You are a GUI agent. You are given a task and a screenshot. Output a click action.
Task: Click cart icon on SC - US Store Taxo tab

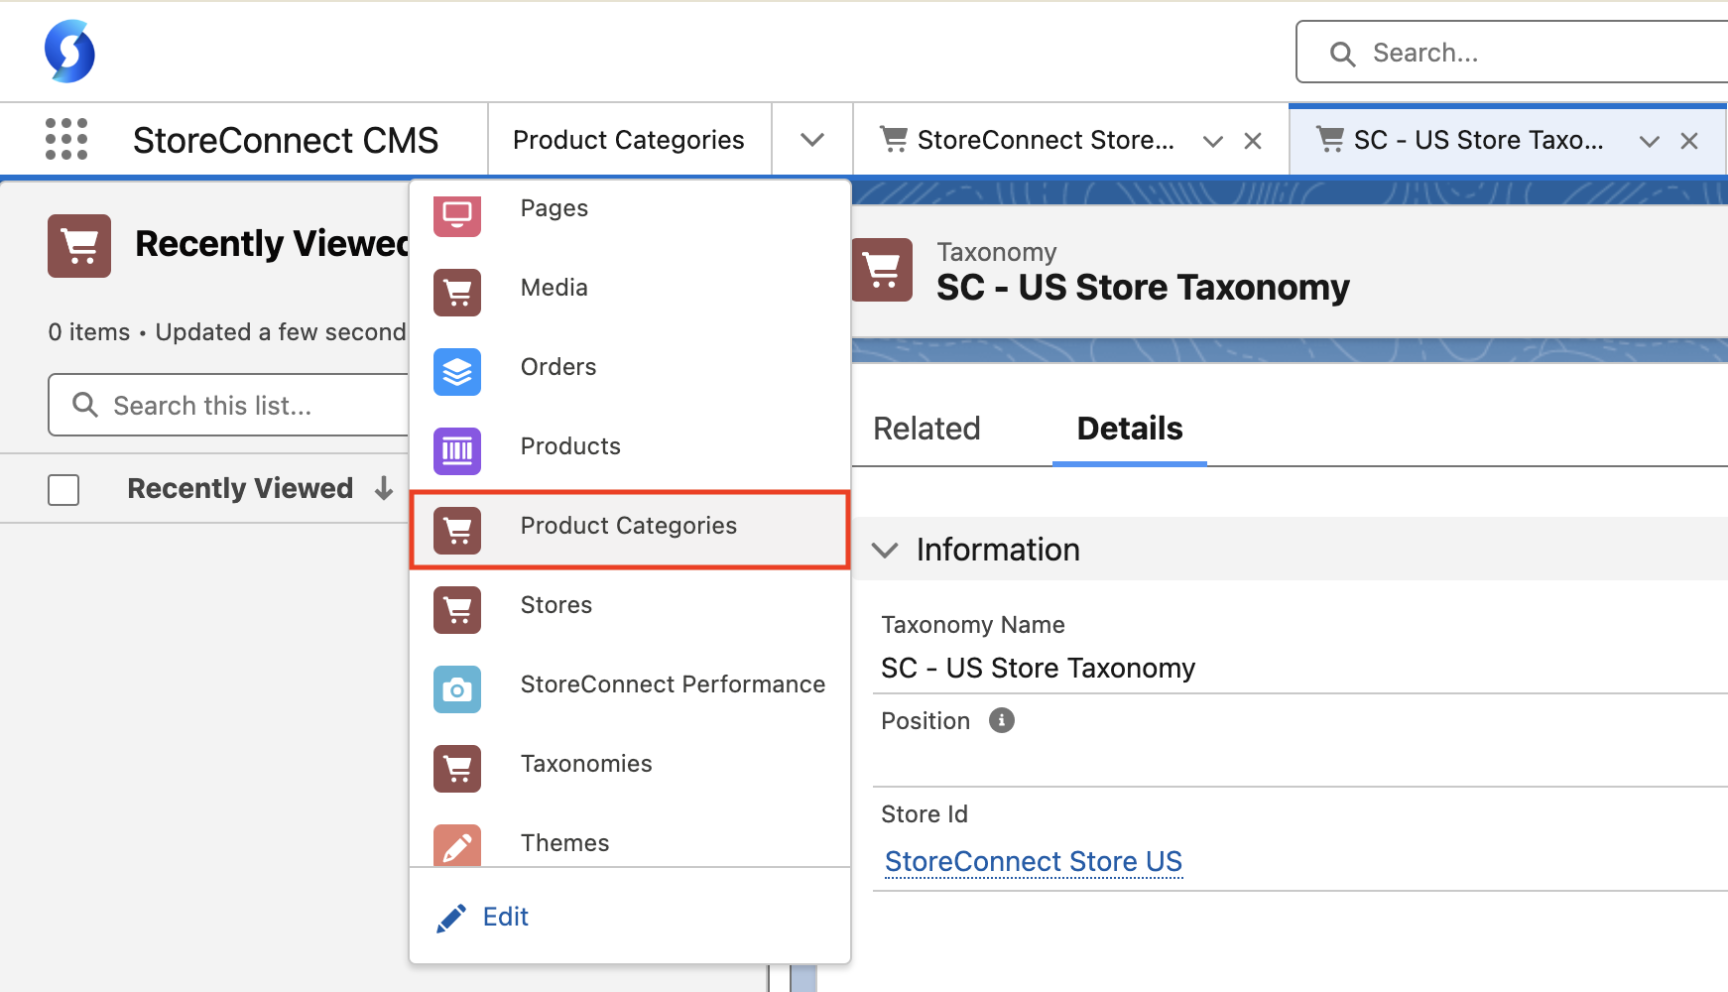pyautogui.click(x=1330, y=140)
